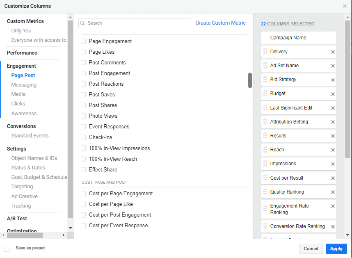Check the Page Engagement checkbox
The image size is (352, 258).
pyautogui.click(x=83, y=41)
